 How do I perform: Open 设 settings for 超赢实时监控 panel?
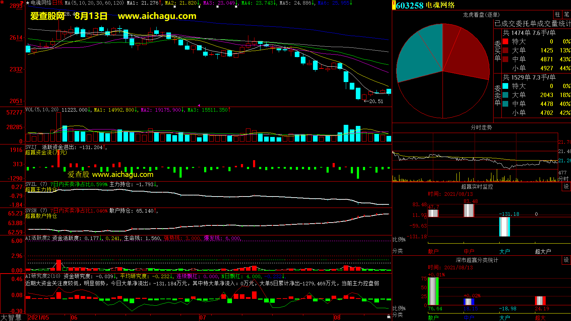tap(566, 187)
